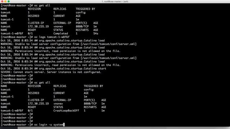This screenshot has width=230, height=129.
Task: Click the 'Catalina start' log line
Action: pos(54,68)
